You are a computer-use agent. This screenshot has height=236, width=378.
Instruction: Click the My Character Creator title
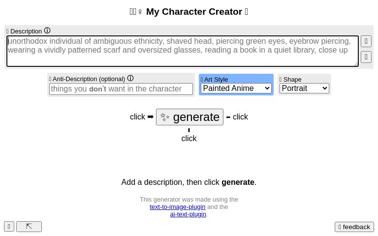pyautogui.click(x=194, y=12)
